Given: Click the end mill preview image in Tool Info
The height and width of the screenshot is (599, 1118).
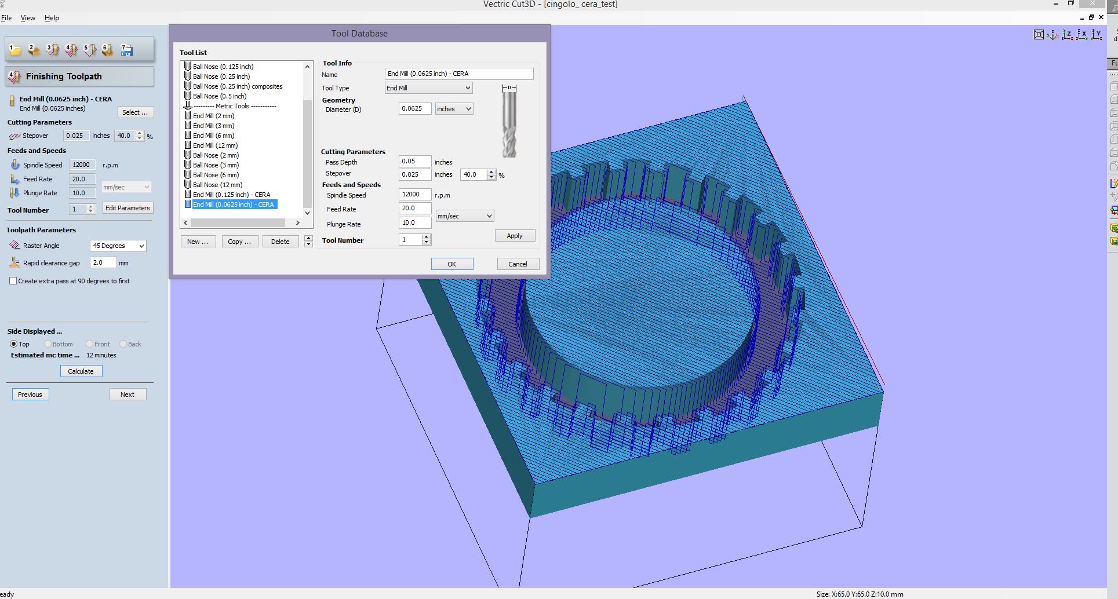Looking at the screenshot, I should tap(509, 121).
